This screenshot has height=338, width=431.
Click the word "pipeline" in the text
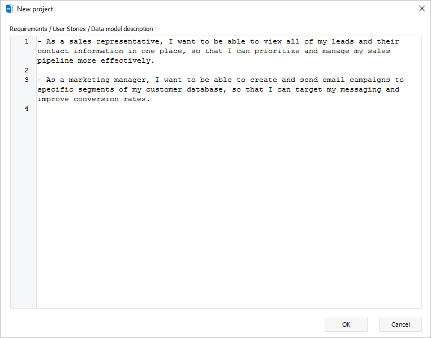55,60
